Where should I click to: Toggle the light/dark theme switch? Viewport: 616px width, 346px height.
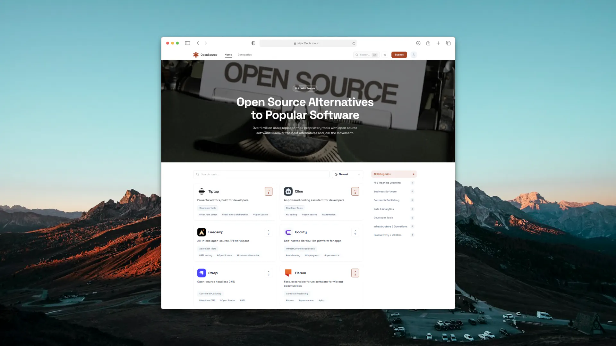385,55
